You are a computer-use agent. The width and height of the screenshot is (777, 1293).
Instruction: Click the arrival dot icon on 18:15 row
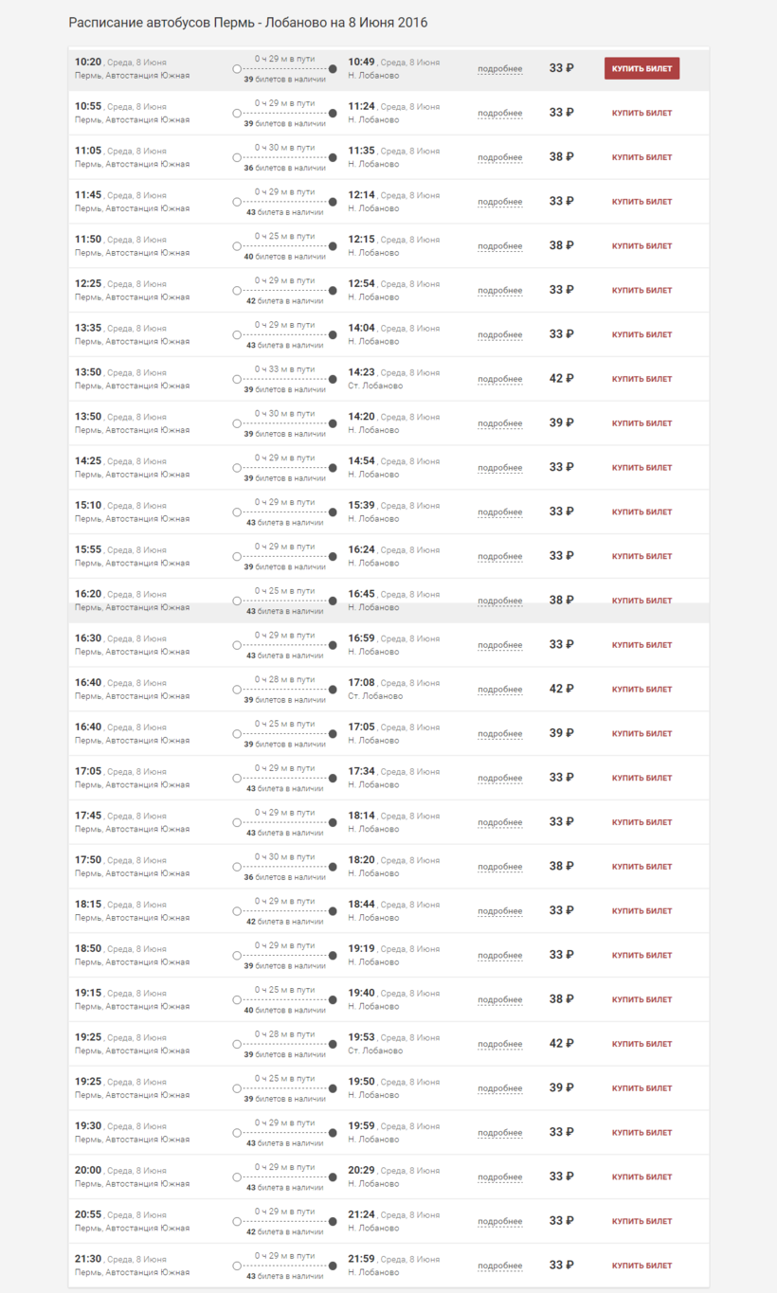point(333,911)
